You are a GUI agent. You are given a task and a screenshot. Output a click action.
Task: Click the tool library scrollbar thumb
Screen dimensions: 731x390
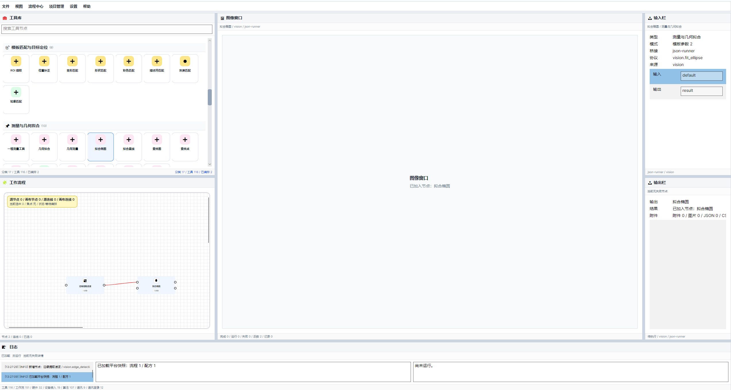210,97
